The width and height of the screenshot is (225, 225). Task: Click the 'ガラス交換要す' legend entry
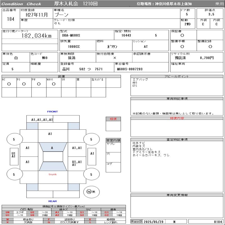[69, 222]
